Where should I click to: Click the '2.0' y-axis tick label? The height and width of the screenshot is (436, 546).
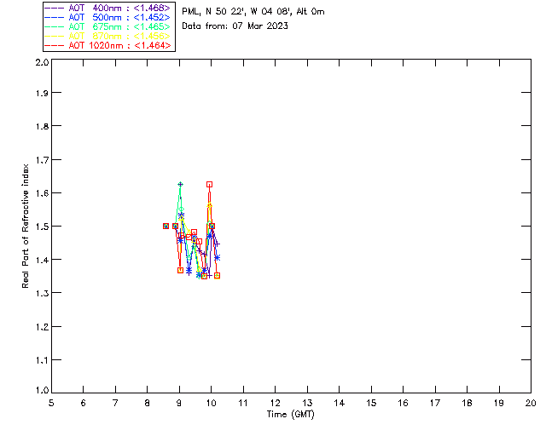(x=42, y=62)
